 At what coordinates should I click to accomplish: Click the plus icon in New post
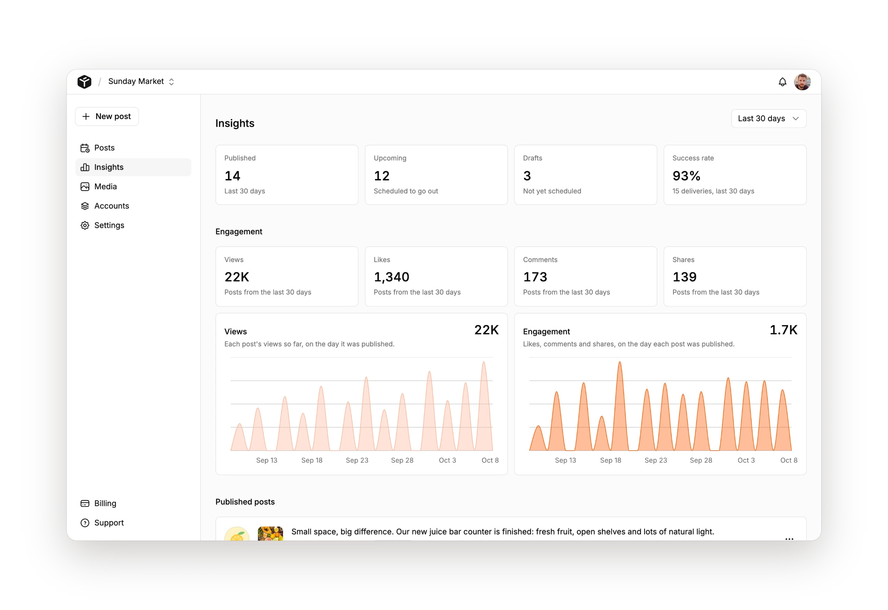pyautogui.click(x=86, y=116)
